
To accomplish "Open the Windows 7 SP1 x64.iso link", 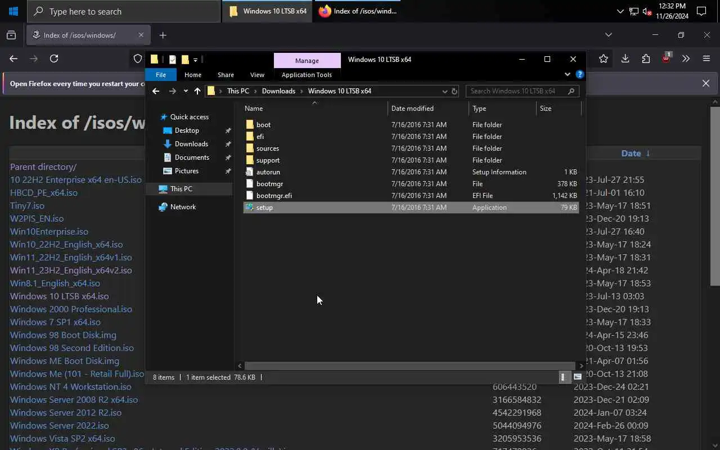I will coord(55,322).
